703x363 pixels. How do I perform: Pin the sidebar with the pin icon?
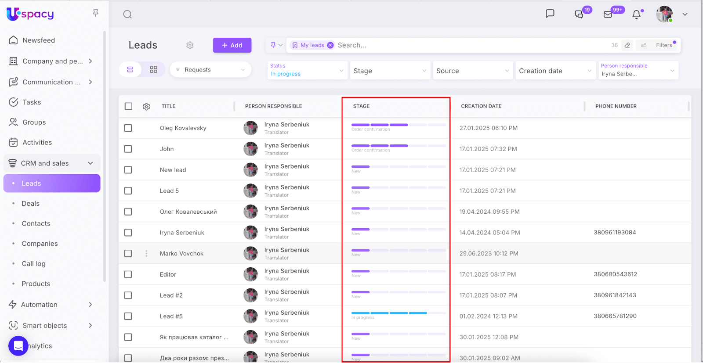tap(95, 13)
